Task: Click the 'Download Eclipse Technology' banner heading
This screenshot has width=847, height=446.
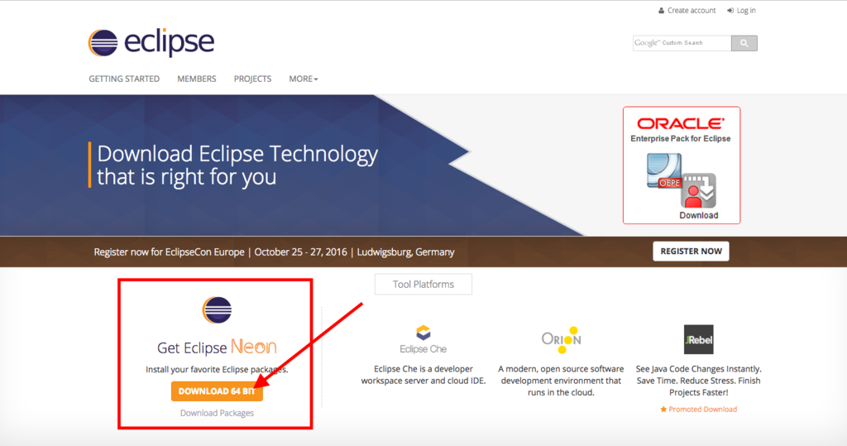Action: [237, 165]
